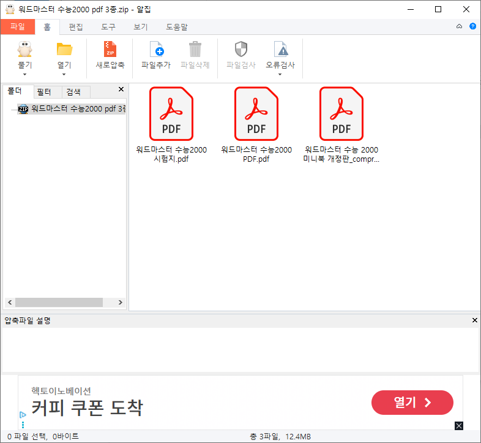Click the 열기 folder icon
The image size is (481, 443).
click(64, 49)
